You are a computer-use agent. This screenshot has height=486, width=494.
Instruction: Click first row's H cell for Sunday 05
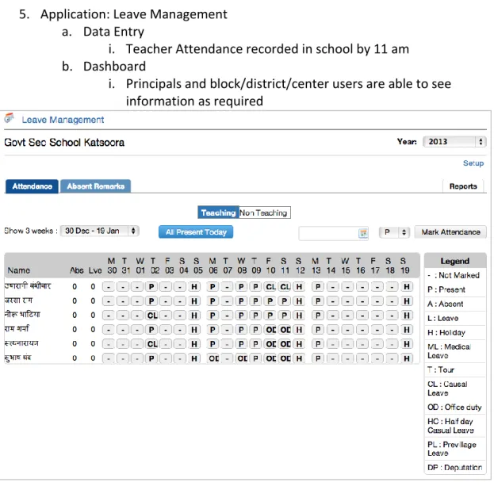[194, 287]
